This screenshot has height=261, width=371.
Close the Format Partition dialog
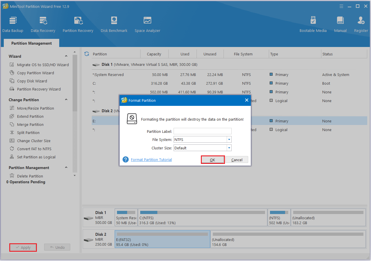247,100
